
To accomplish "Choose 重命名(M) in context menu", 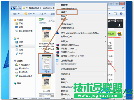I will (65, 94).
